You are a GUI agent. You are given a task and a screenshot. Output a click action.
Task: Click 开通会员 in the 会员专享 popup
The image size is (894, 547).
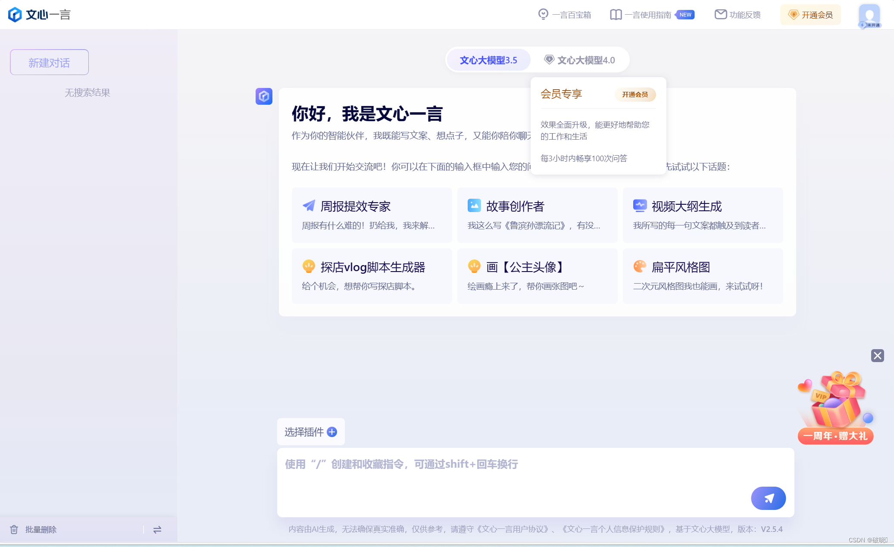tap(635, 94)
